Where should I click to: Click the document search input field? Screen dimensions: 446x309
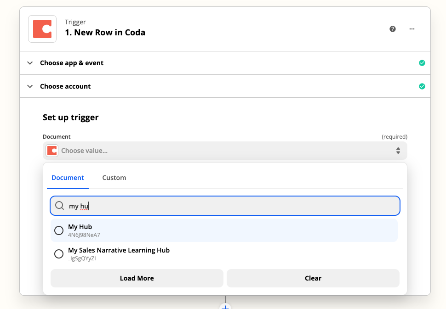point(230,206)
